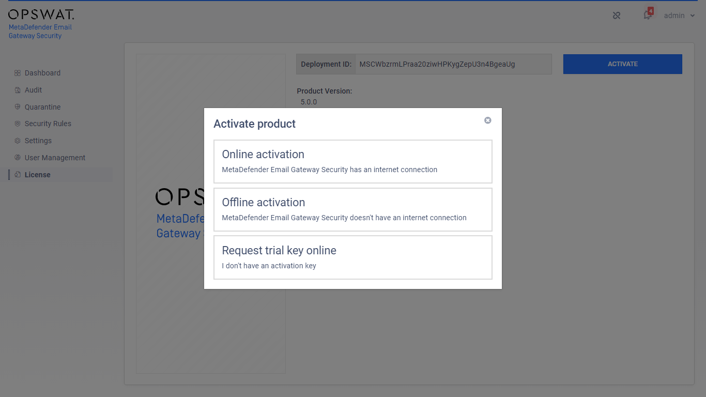Click version value 5.0.0

[309, 102]
